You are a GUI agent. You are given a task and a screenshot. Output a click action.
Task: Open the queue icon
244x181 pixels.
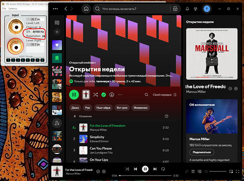193,172
